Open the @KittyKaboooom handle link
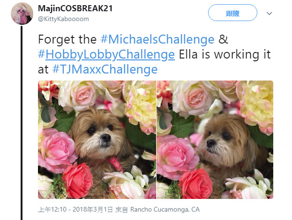 (63, 19)
